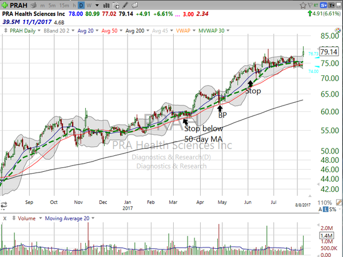Click the green plus add-symbol icon
Screen dimensions: 343x257
point(5,5)
